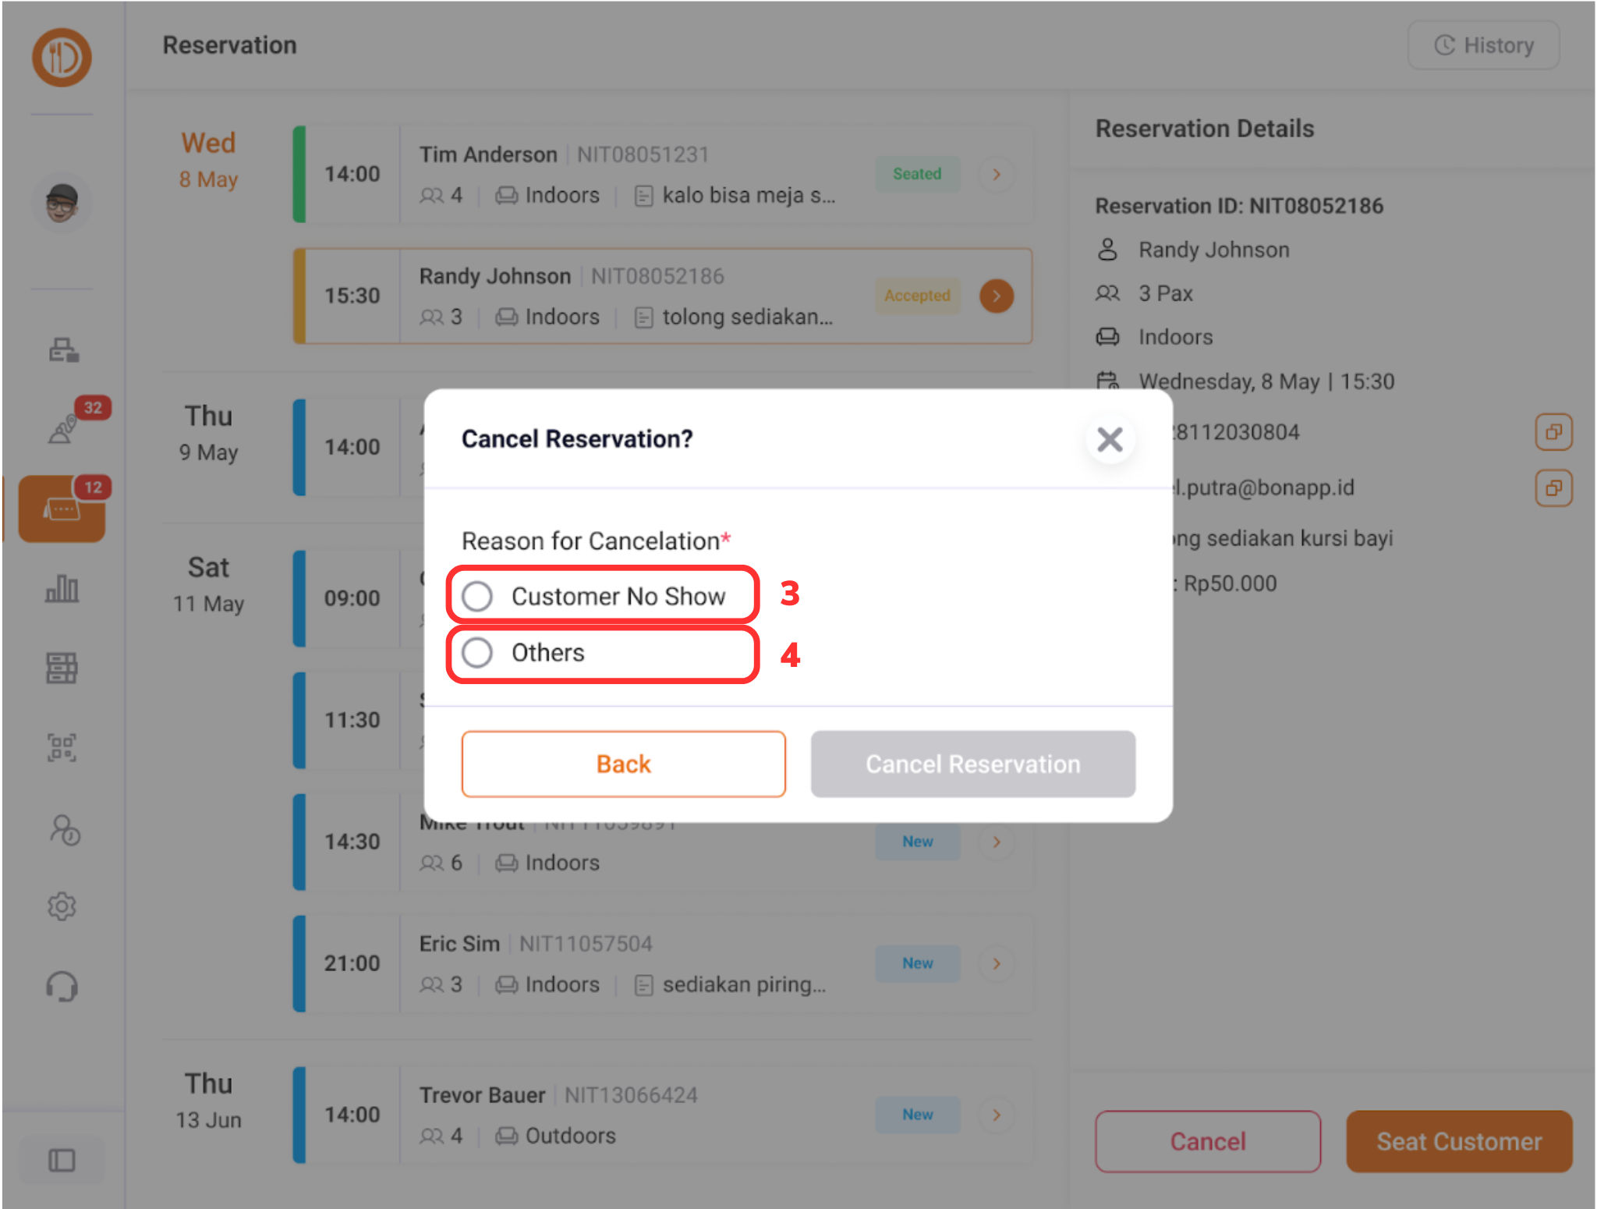Open the bar chart reports icon
The image size is (1597, 1209).
pyautogui.click(x=62, y=588)
